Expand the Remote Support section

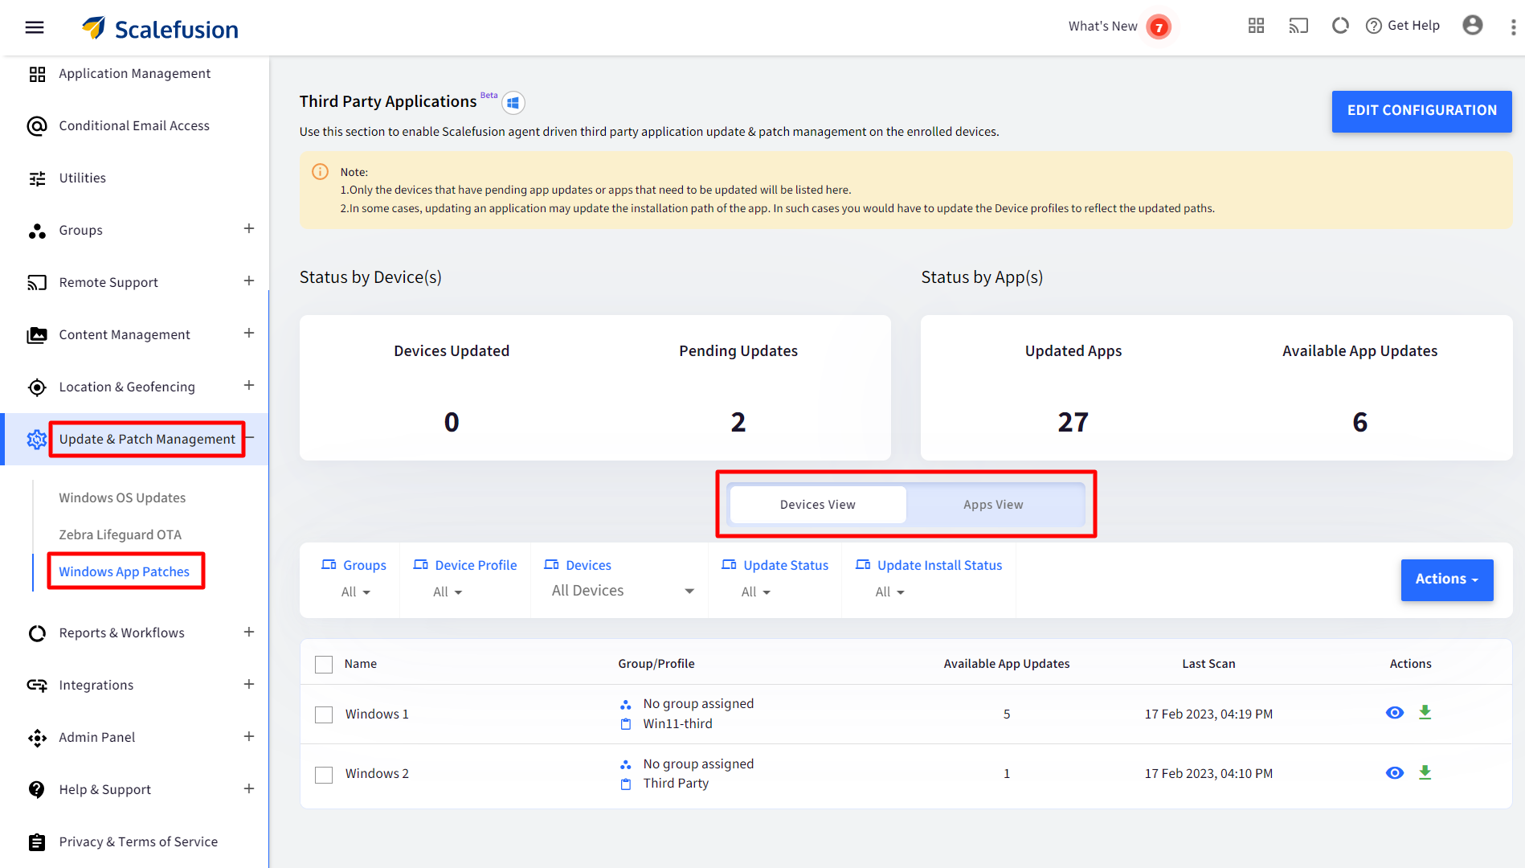click(x=249, y=281)
